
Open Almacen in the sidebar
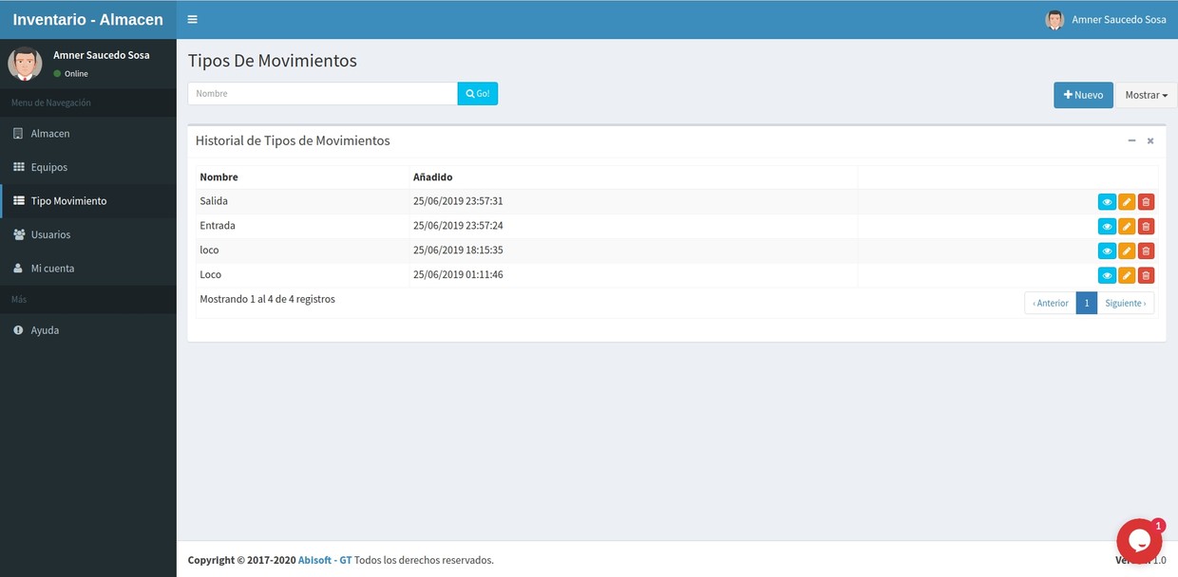pos(50,134)
